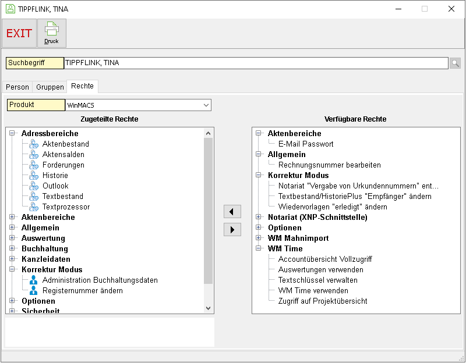The image size is (466, 363).
Task: Switch to the Person tab
Action: 17,87
